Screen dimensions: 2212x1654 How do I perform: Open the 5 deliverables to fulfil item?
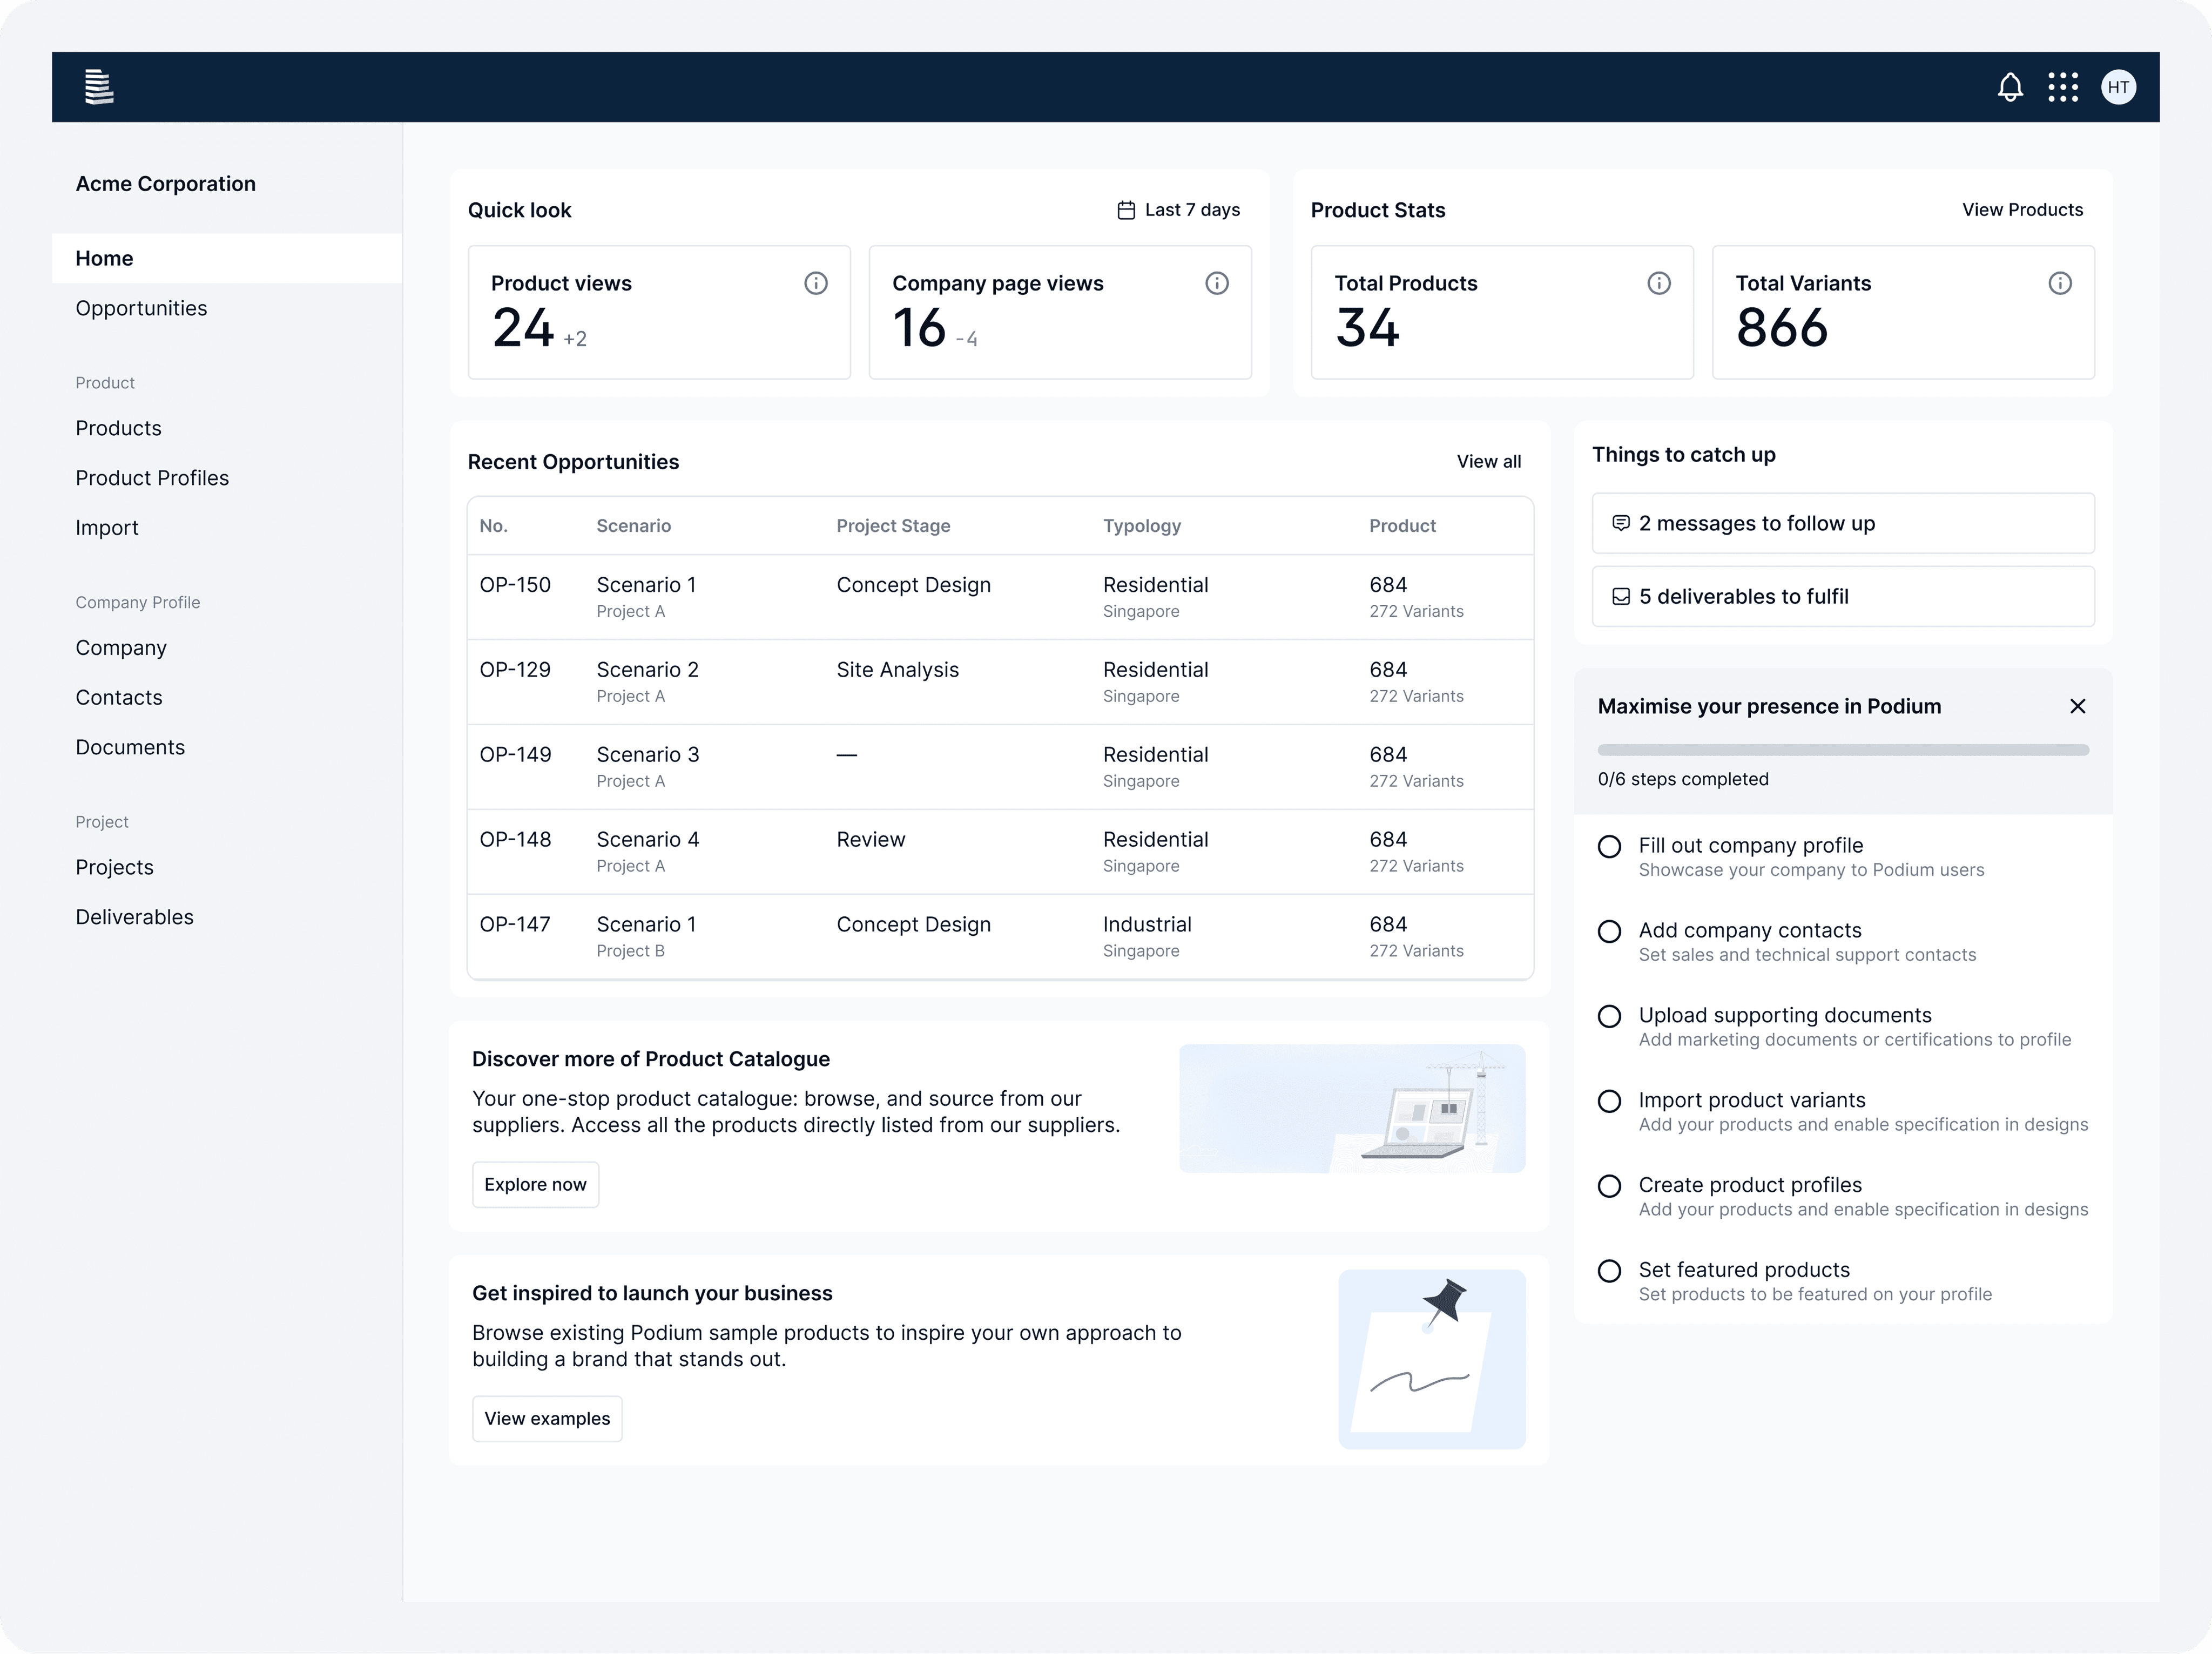[1843, 596]
